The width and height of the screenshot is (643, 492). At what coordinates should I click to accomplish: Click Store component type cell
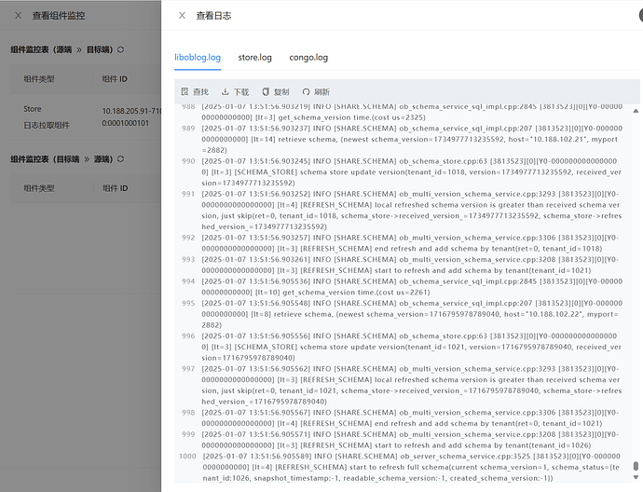(33, 109)
